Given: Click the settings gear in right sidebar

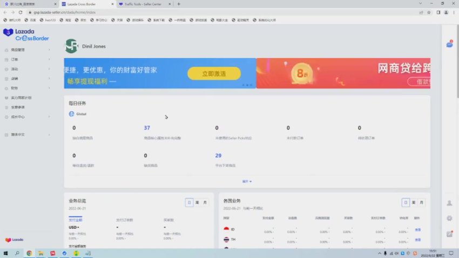Looking at the screenshot, I should (x=449, y=218).
